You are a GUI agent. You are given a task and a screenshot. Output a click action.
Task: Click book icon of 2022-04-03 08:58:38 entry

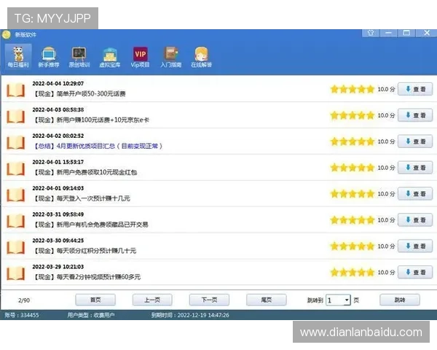click(x=15, y=116)
